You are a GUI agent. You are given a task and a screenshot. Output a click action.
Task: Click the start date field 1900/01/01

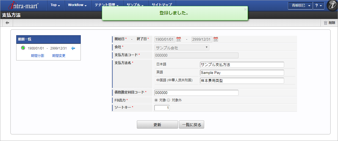tap(165, 39)
